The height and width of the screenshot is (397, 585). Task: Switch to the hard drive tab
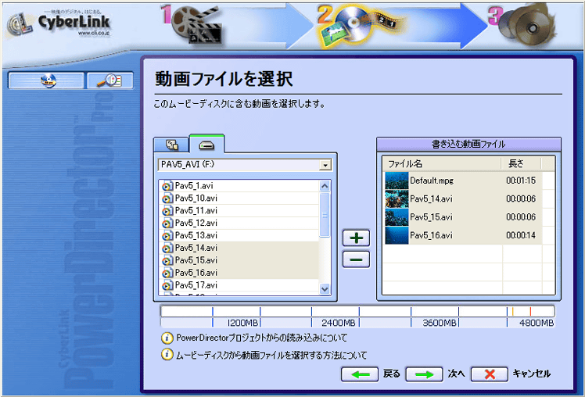206,145
